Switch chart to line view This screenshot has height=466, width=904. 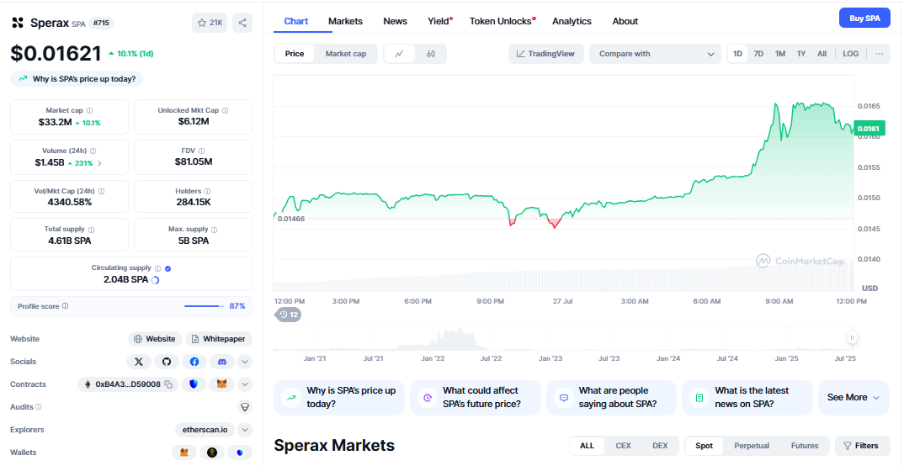[400, 54]
